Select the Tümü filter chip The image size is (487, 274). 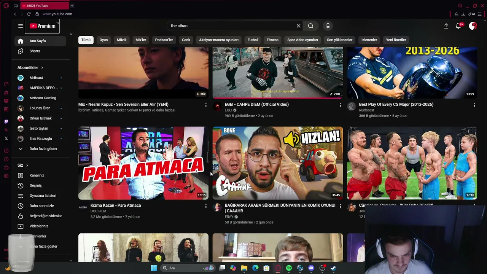click(86, 40)
